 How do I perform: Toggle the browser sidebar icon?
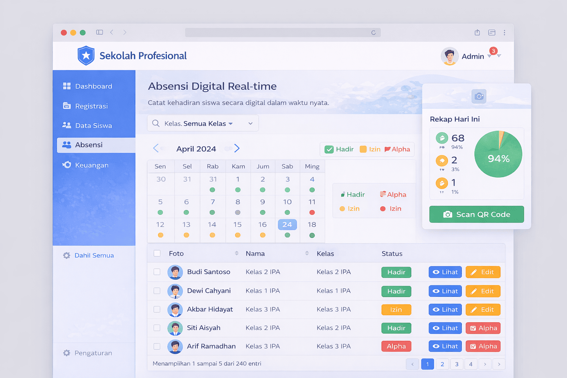[x=99, y=32]
